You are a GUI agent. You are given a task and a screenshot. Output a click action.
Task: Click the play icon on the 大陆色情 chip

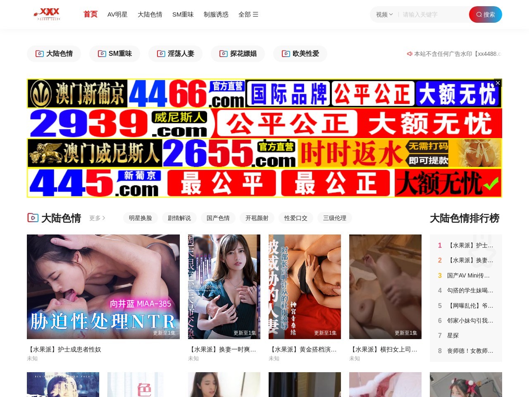click(x=40, y=53)
